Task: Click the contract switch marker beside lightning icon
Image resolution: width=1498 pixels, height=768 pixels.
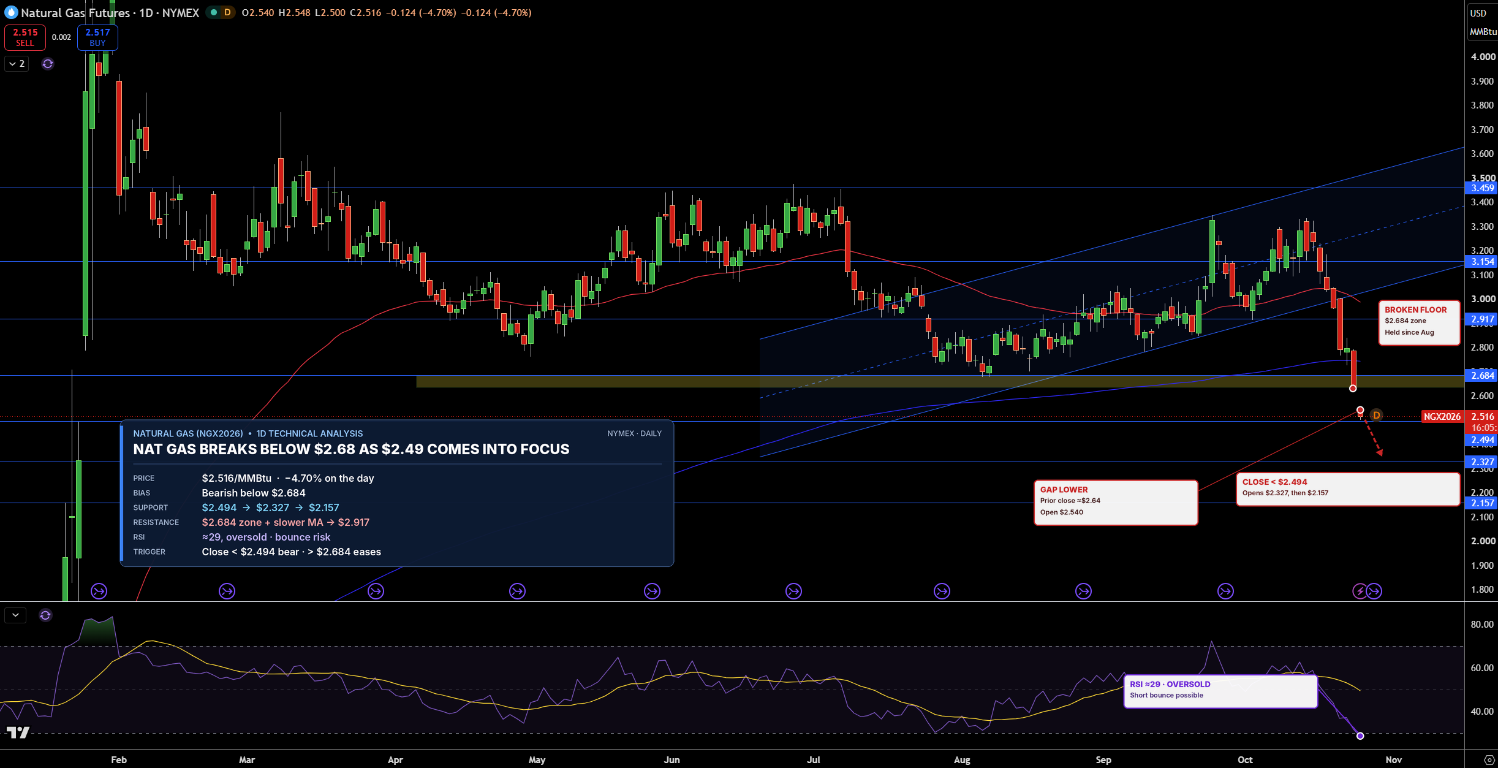Action: point(1374,591)
